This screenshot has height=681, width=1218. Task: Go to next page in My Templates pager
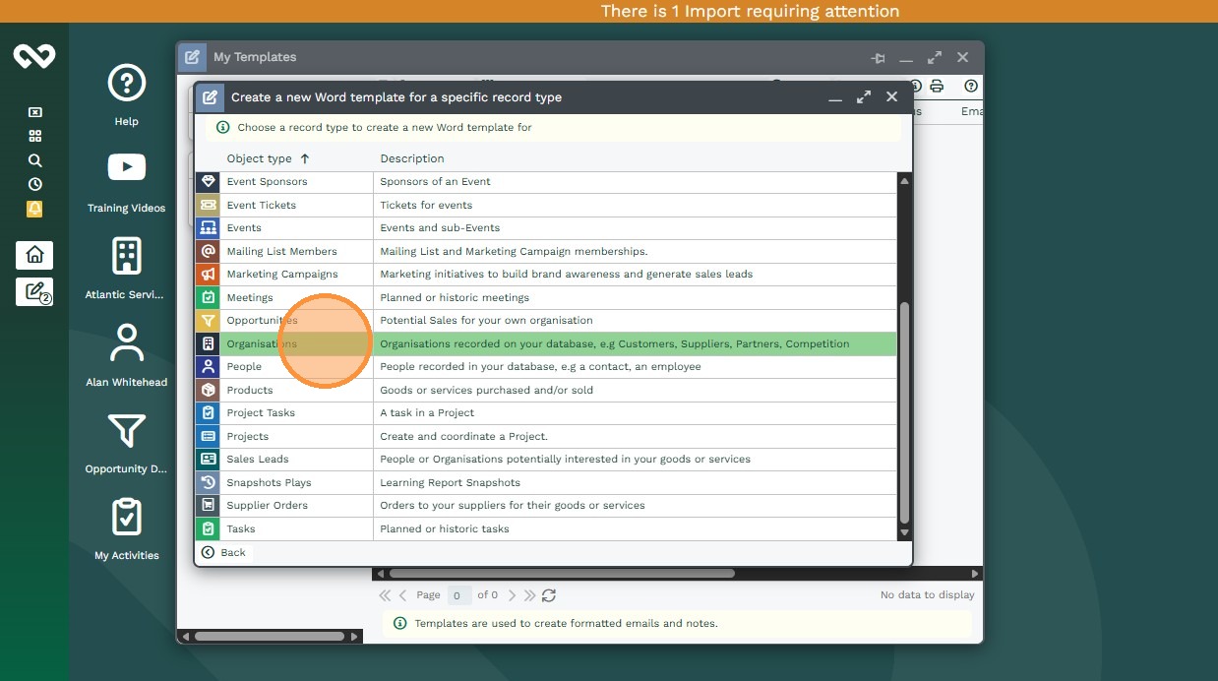(x=513, y=595)
